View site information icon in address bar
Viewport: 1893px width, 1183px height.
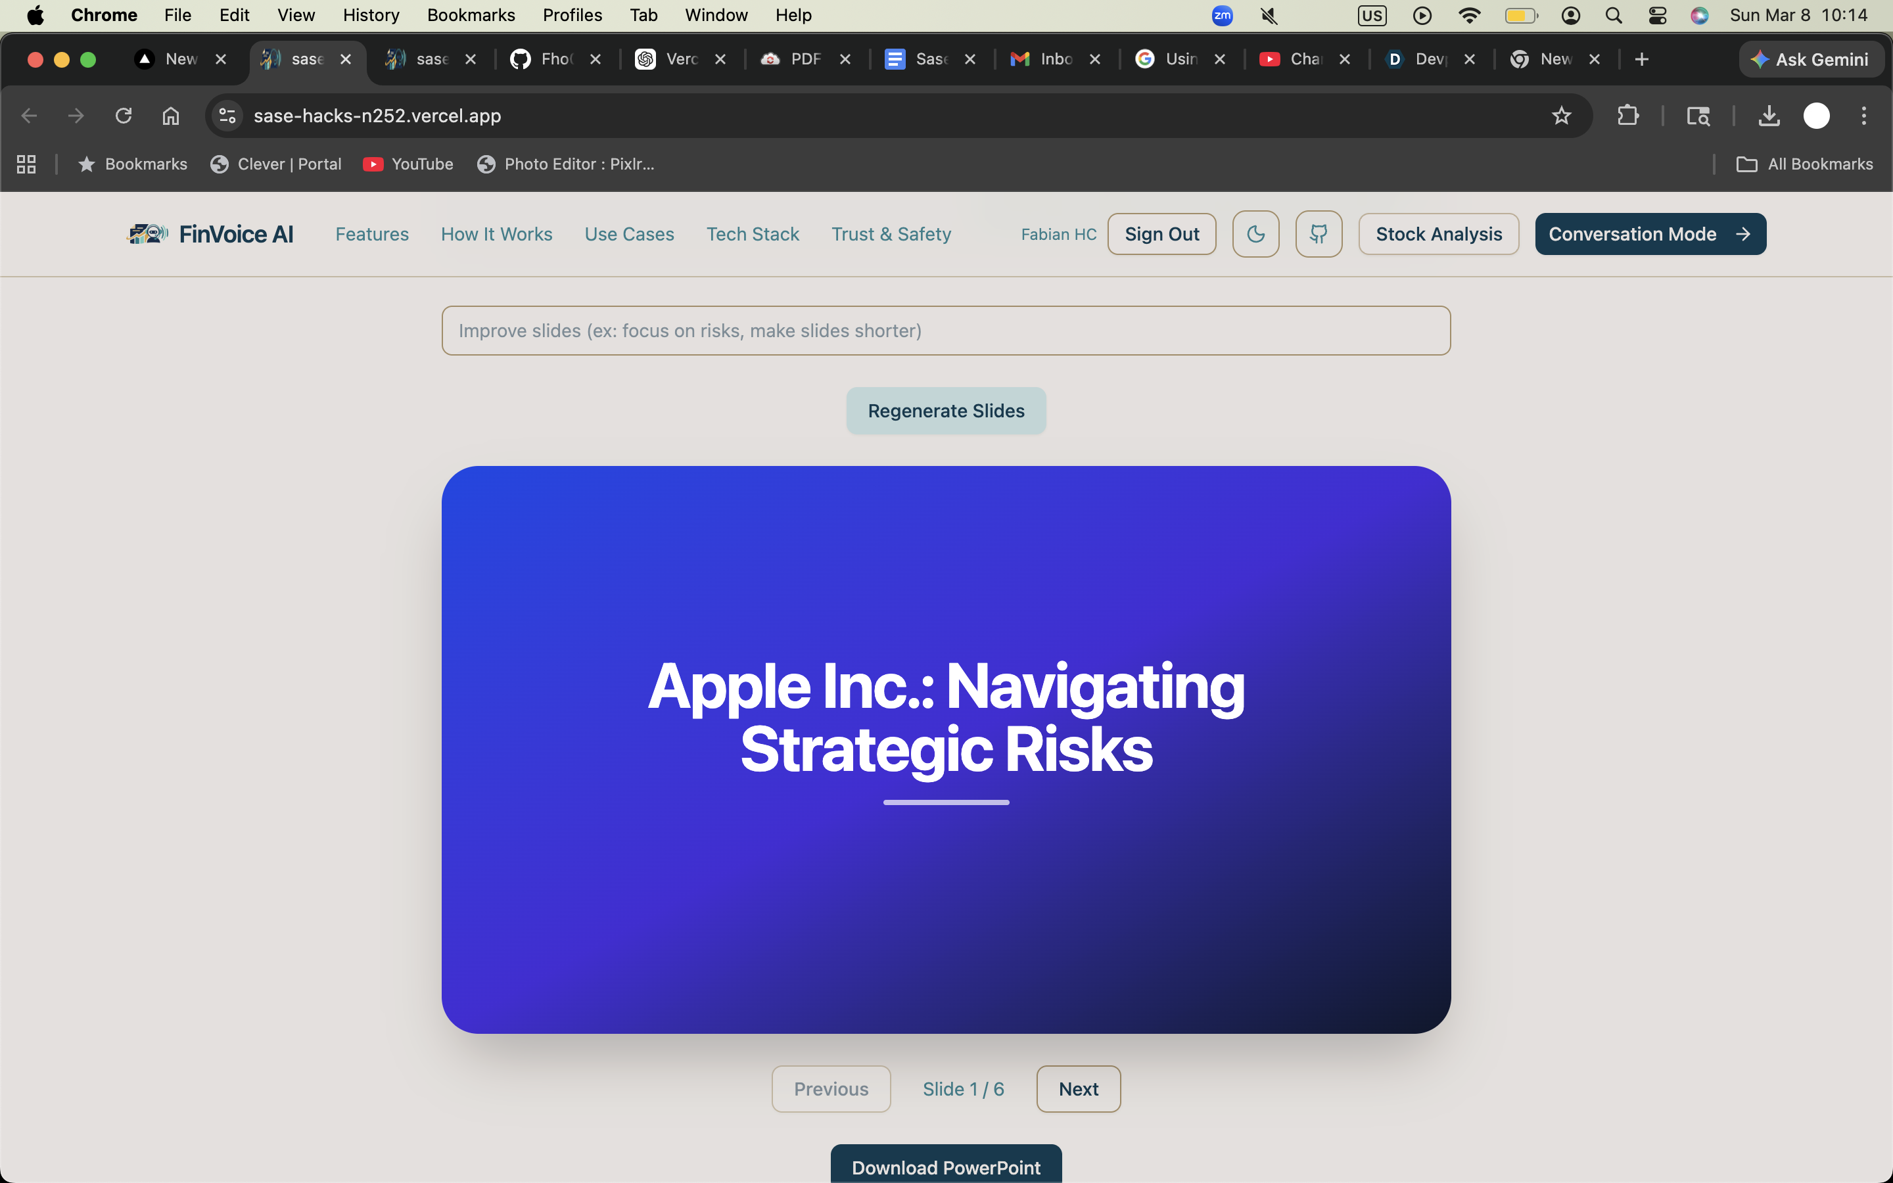[227, 116]
